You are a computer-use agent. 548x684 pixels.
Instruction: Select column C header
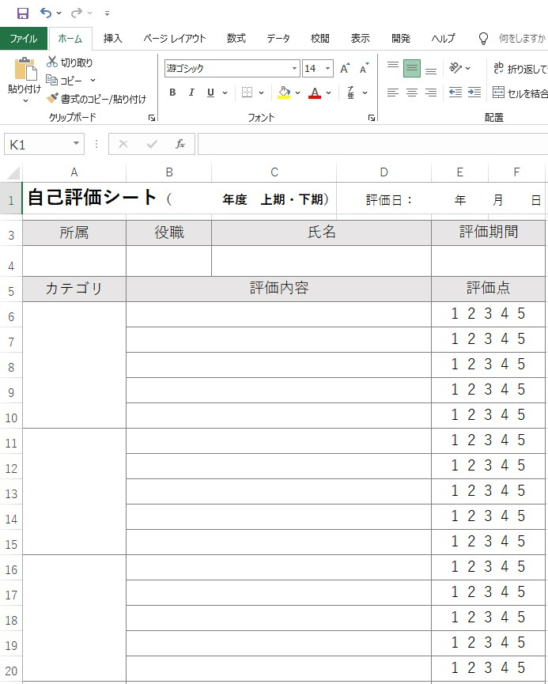click(274, 172)
